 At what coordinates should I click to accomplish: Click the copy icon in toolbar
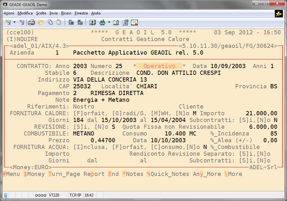[x=50, y=22]
